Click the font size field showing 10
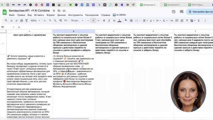Screen dimensions: 213x120 click(x=93, y=20)
